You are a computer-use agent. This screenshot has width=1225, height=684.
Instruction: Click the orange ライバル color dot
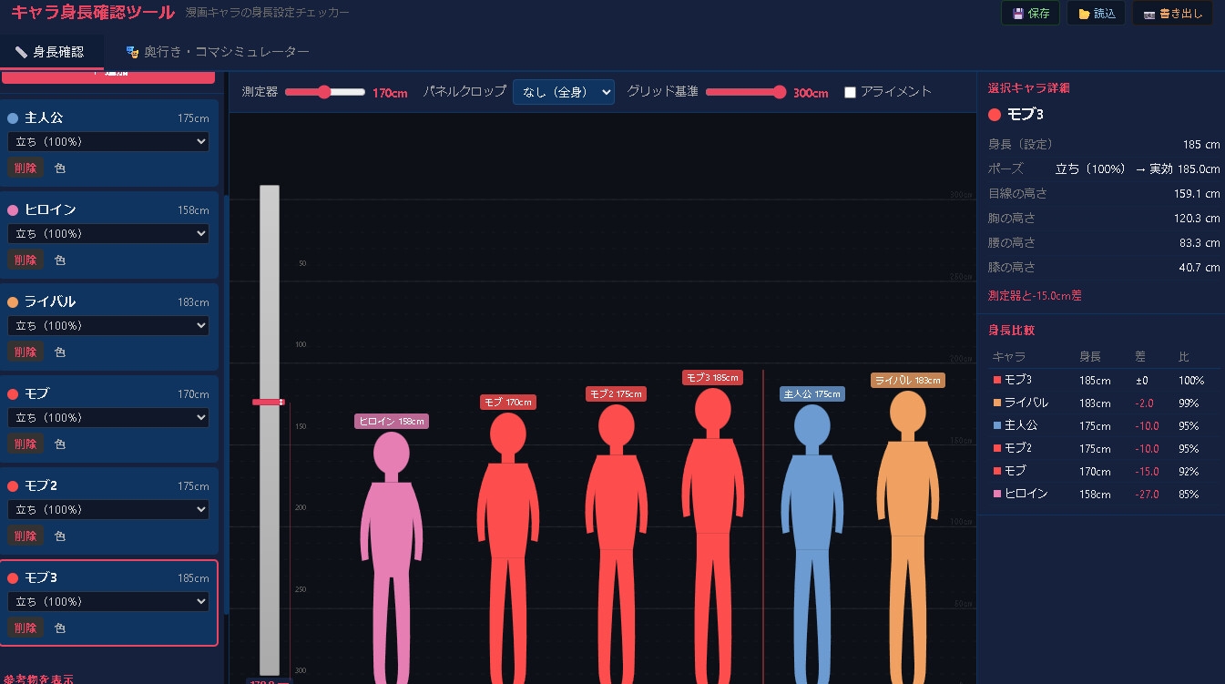[x=13, y=302]
